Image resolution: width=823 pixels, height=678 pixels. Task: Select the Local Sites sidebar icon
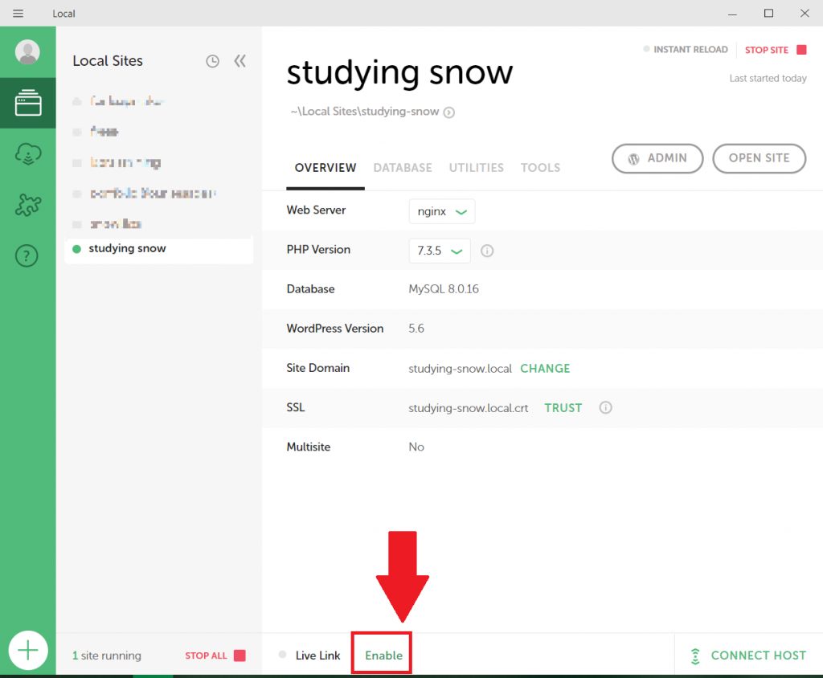tap(28, 103)
